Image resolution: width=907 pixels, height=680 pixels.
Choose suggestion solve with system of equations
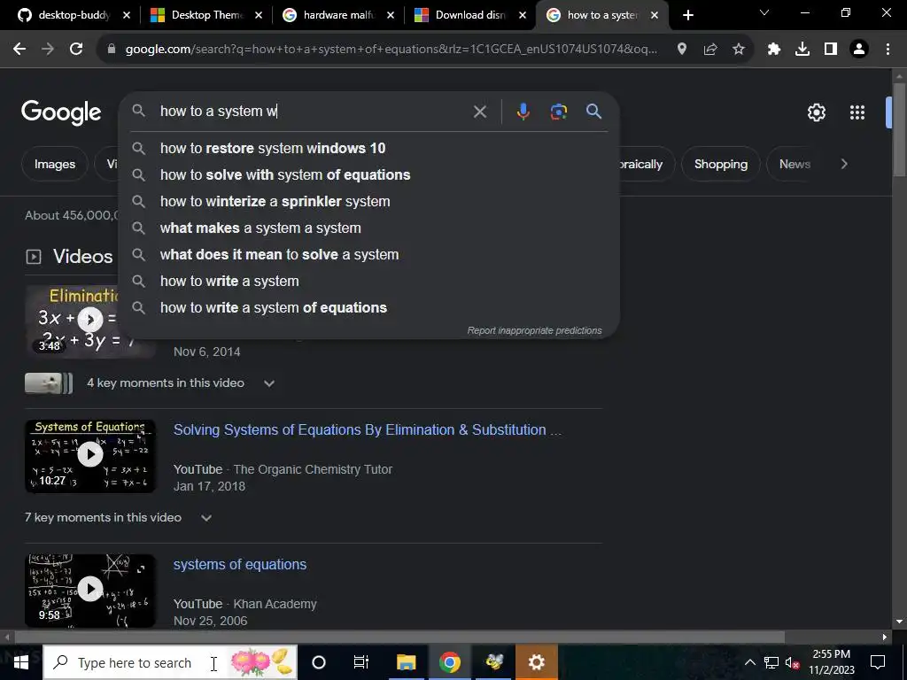tap(369, 174)
